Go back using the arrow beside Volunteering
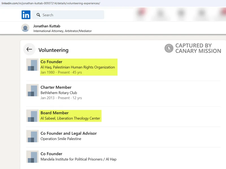This screenshot has width=226, height=169. tap(29, 49)
